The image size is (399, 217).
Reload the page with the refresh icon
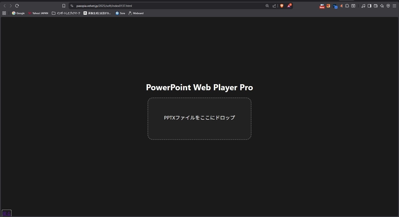17,6
